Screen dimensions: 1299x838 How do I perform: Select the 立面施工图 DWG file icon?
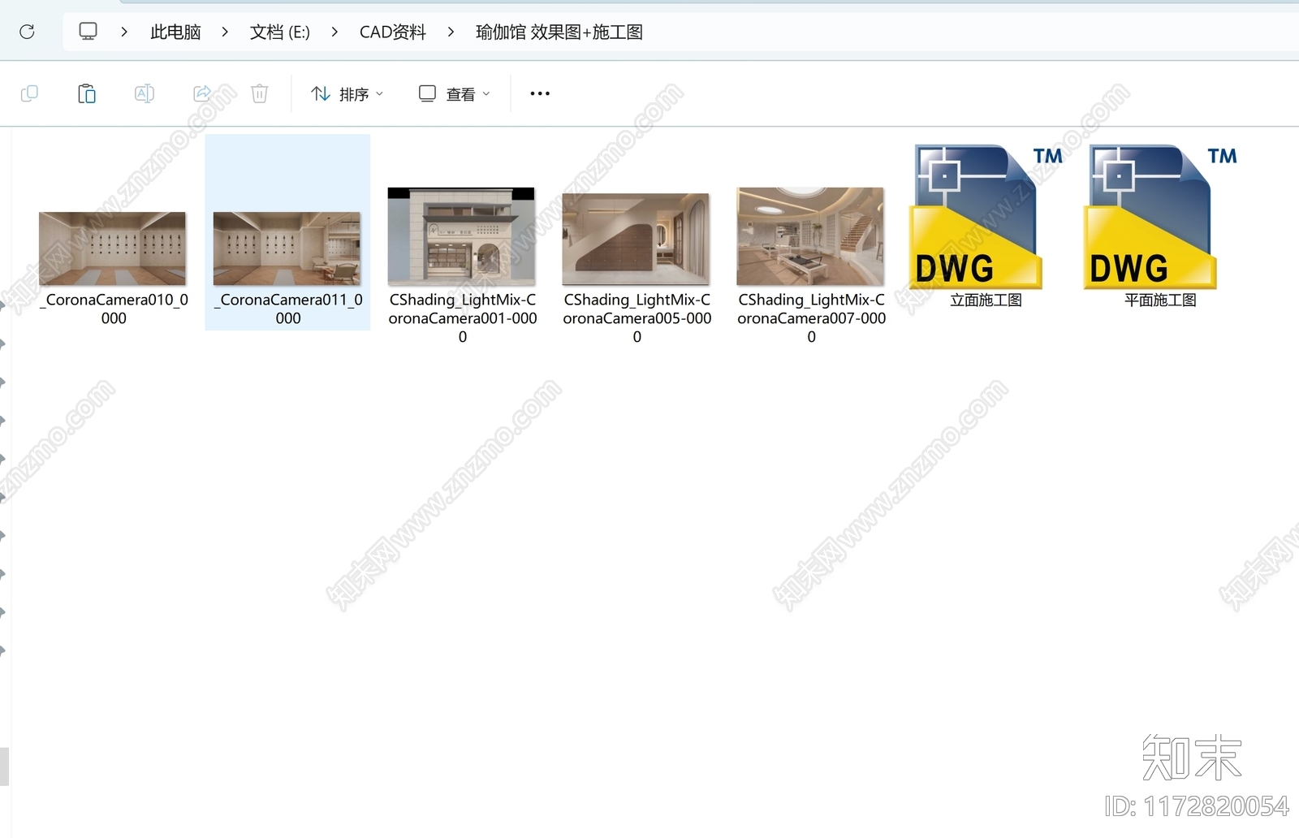[x=986, y=217]
